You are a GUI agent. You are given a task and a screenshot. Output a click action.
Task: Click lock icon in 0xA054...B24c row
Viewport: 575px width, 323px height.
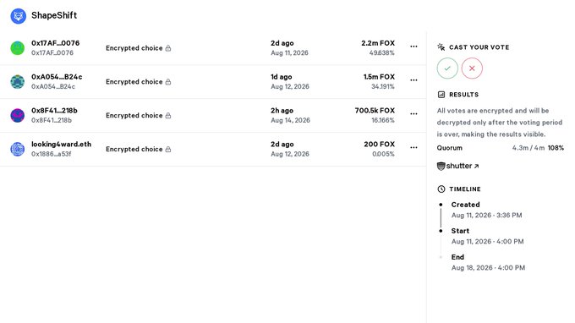click(x=168, y=82)
